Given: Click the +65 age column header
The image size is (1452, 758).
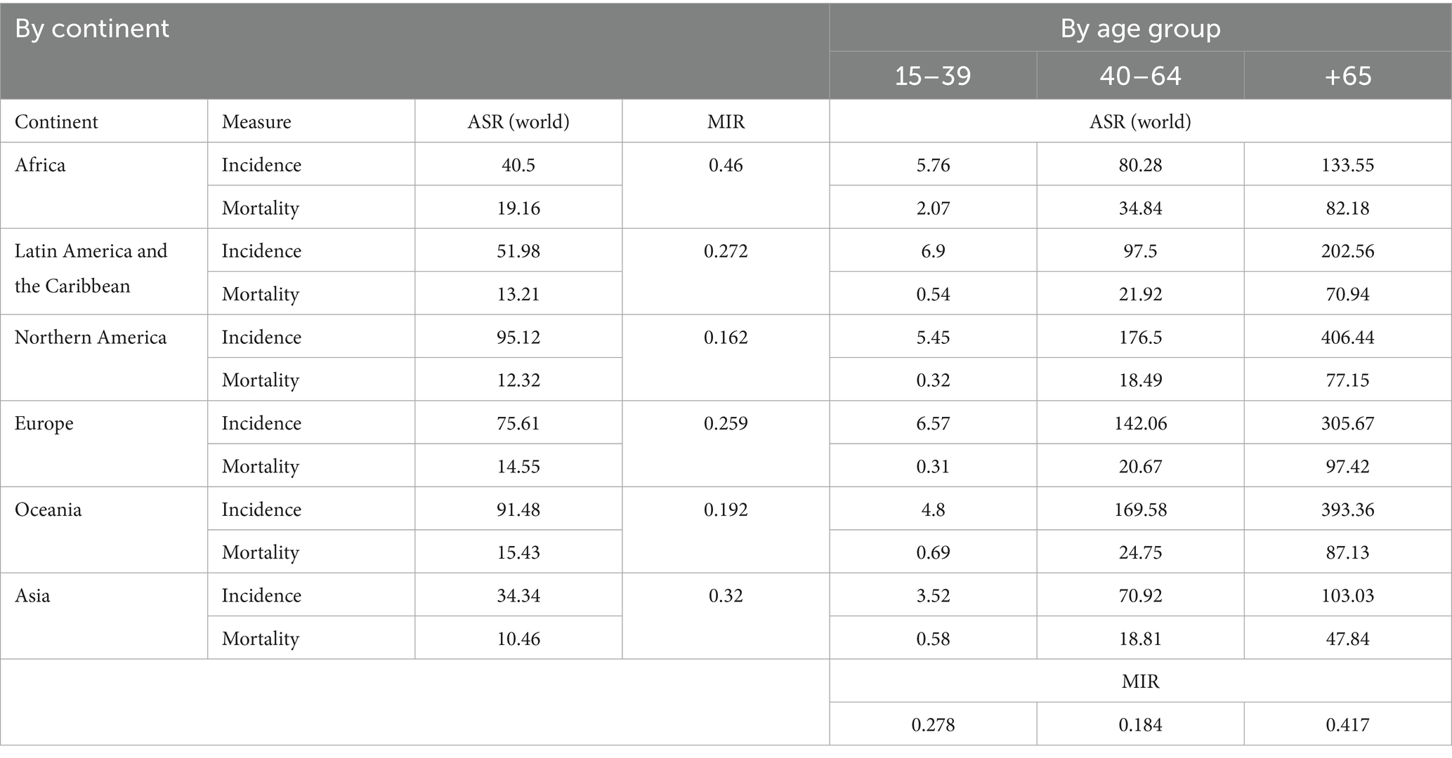Looking at the screenshot, I should 1347,76.
